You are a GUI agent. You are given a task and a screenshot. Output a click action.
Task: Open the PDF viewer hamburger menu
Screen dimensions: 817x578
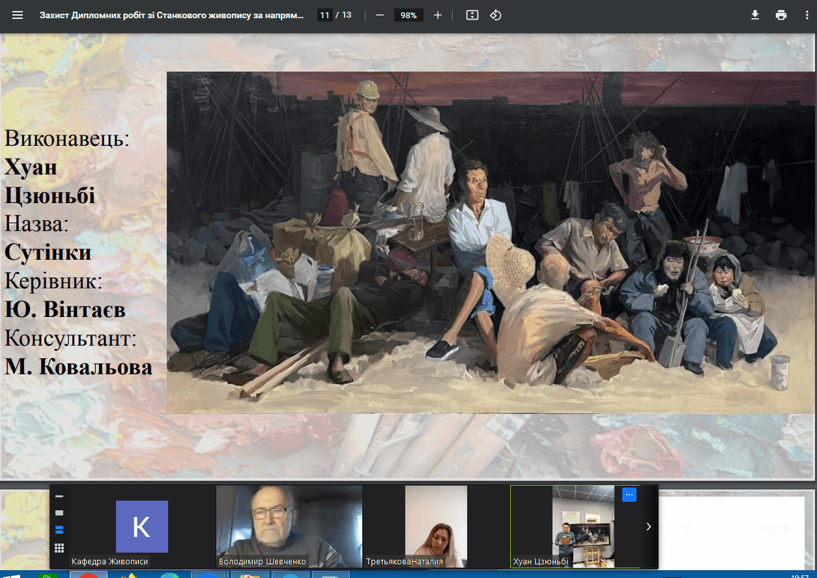pos(18,15)
